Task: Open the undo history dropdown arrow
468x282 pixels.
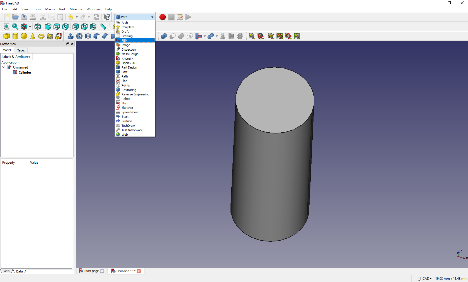Action: 77,17
